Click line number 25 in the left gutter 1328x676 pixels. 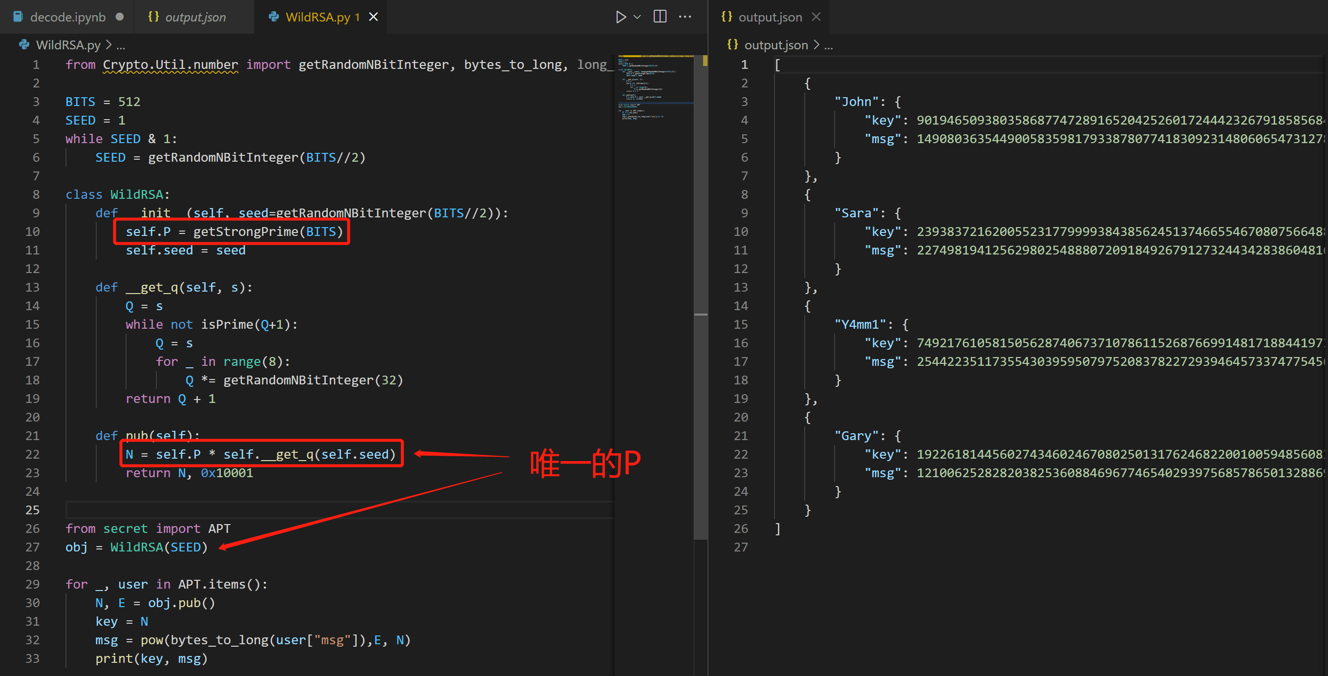(32, 509)
